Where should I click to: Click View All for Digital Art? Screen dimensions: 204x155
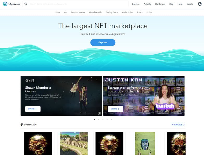[178, 125]
